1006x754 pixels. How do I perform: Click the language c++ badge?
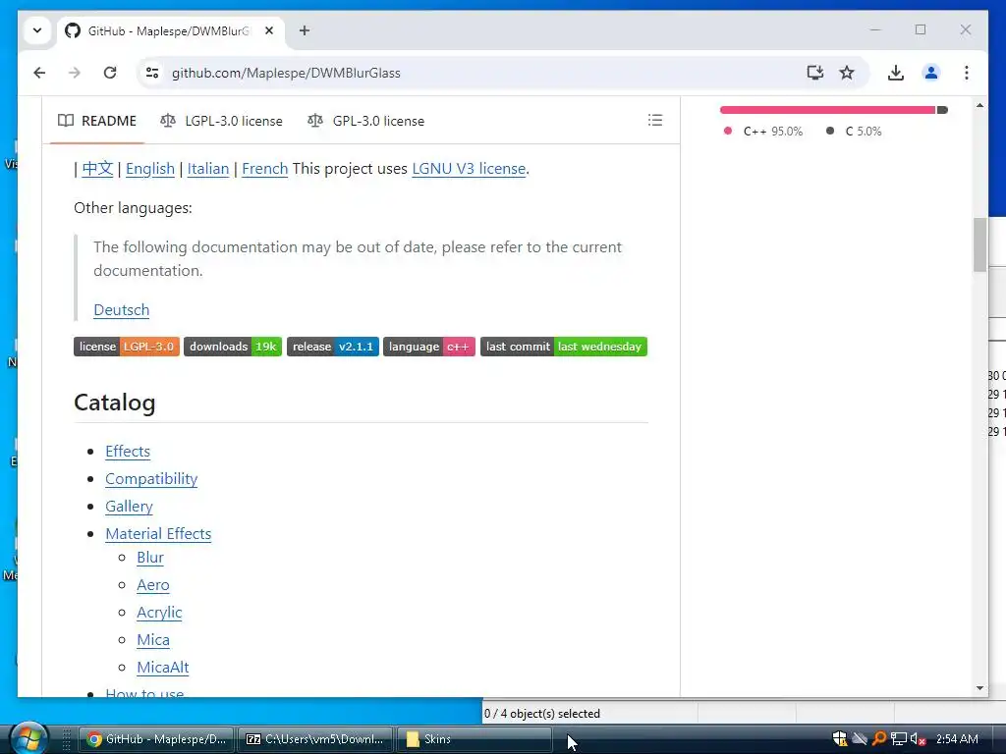tap(429, 347)
